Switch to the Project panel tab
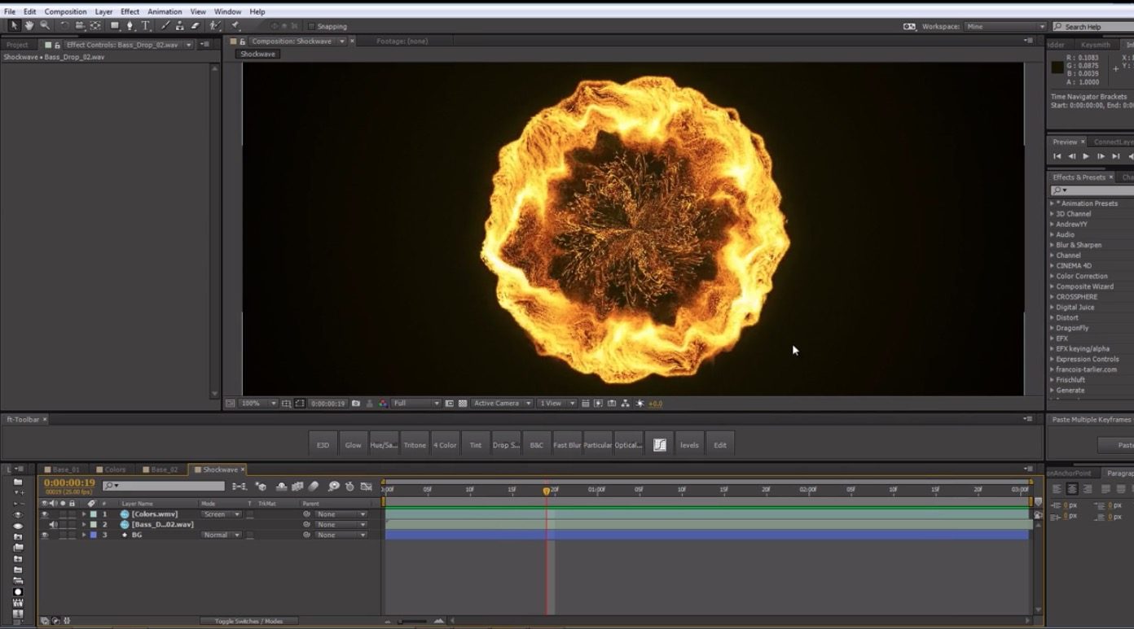The width and height of the screenshot is (1134, 629). pos(17,45)
